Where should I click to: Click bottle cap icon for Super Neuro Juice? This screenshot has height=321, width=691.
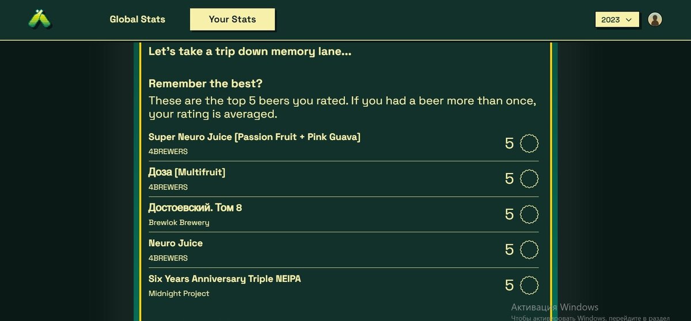click(529, 143)
